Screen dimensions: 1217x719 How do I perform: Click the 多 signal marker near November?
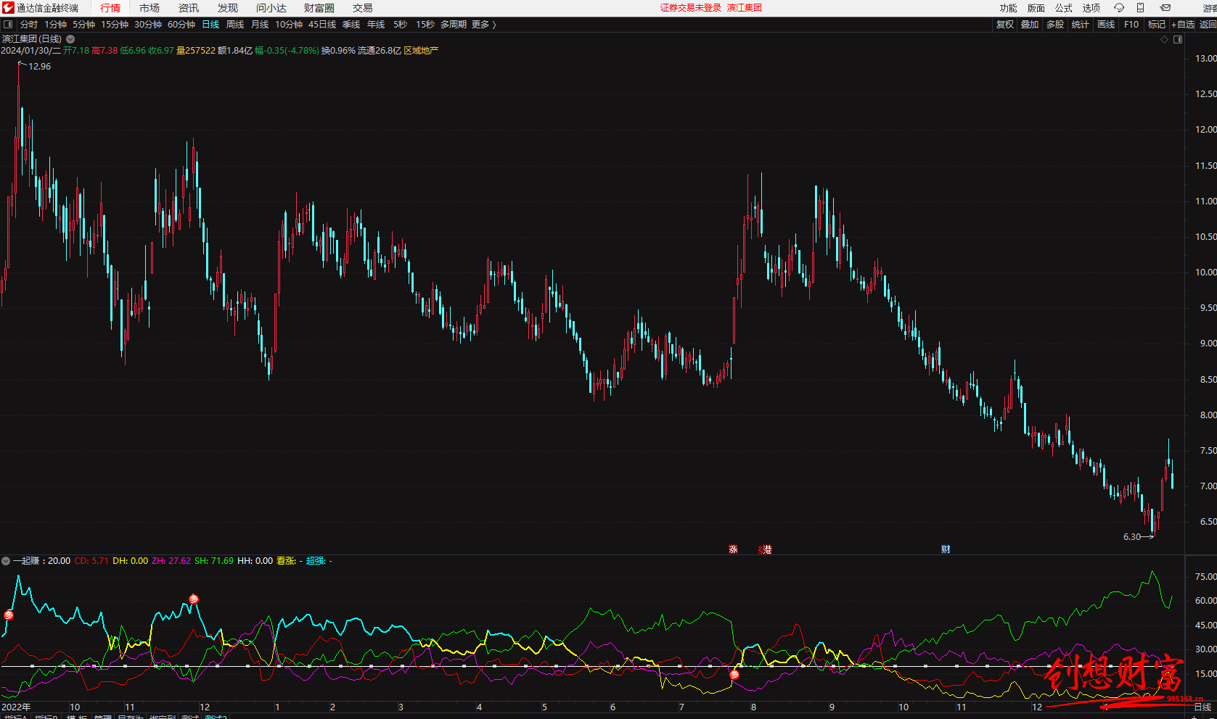coord(194,599)
